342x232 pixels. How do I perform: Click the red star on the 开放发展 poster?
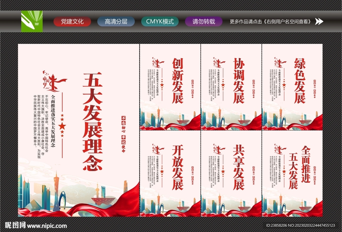(162, 171)
